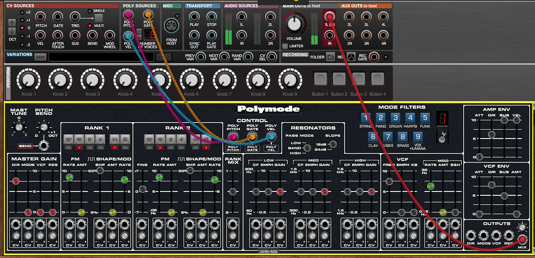This screenshot has height=258, width=535.
Task: Click the AMP ENV D/R slider
Action: 491,135
